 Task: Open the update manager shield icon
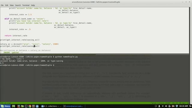(177, 106)
